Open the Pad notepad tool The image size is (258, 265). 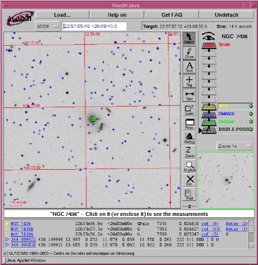point(189,194)
